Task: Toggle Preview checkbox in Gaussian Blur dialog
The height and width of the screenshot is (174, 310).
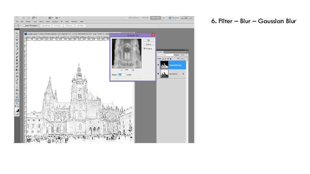Action: pyautogui.click(x=144, y=48)
